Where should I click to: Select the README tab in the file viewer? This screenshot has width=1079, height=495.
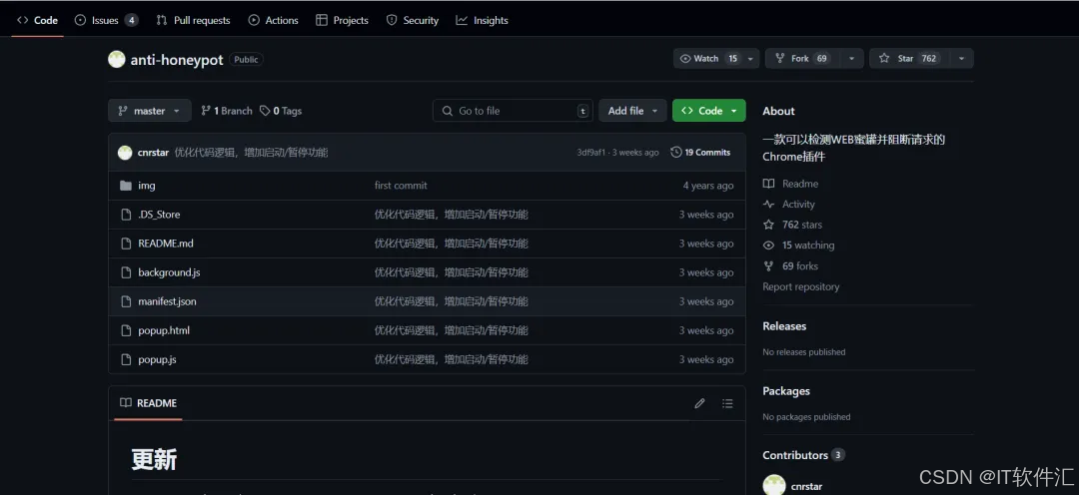click(148, 403)
